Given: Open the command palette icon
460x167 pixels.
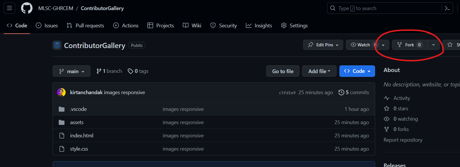Looking at the screenshot, I should [447, 8].
